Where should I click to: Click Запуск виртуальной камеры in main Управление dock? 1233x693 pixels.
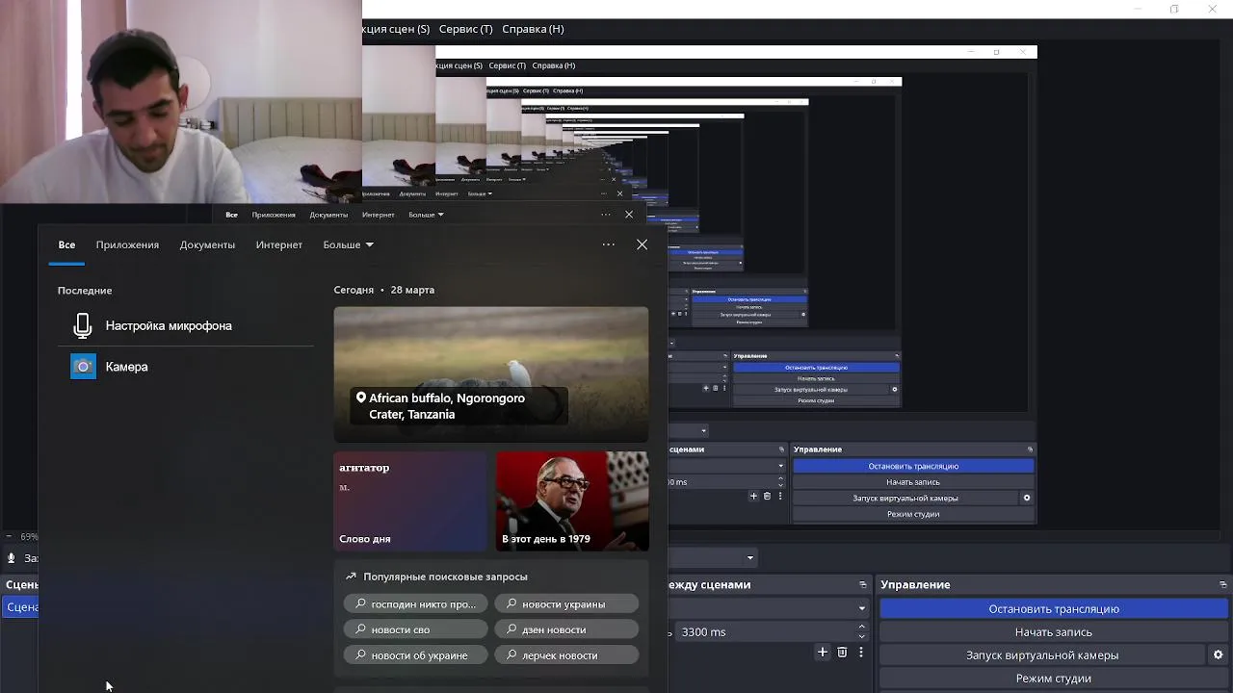[1042, 655]
